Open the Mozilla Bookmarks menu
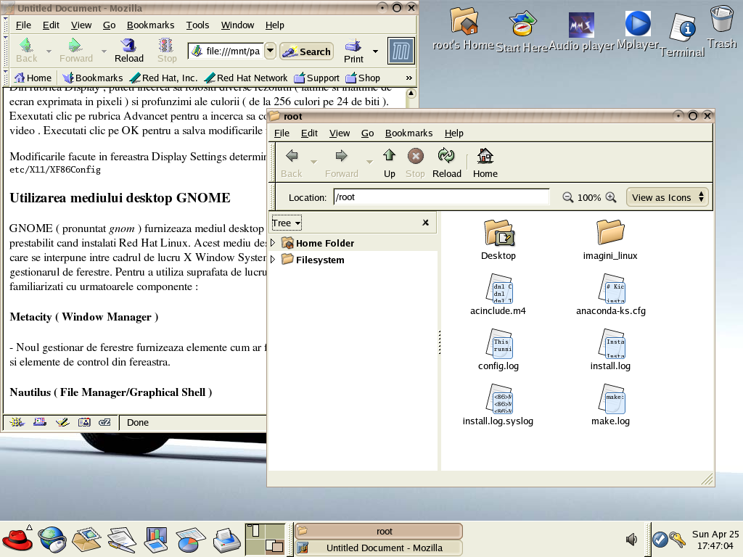The height and width of the screenshot is (557, 743). pyautogui.click(x=150, y=25)
